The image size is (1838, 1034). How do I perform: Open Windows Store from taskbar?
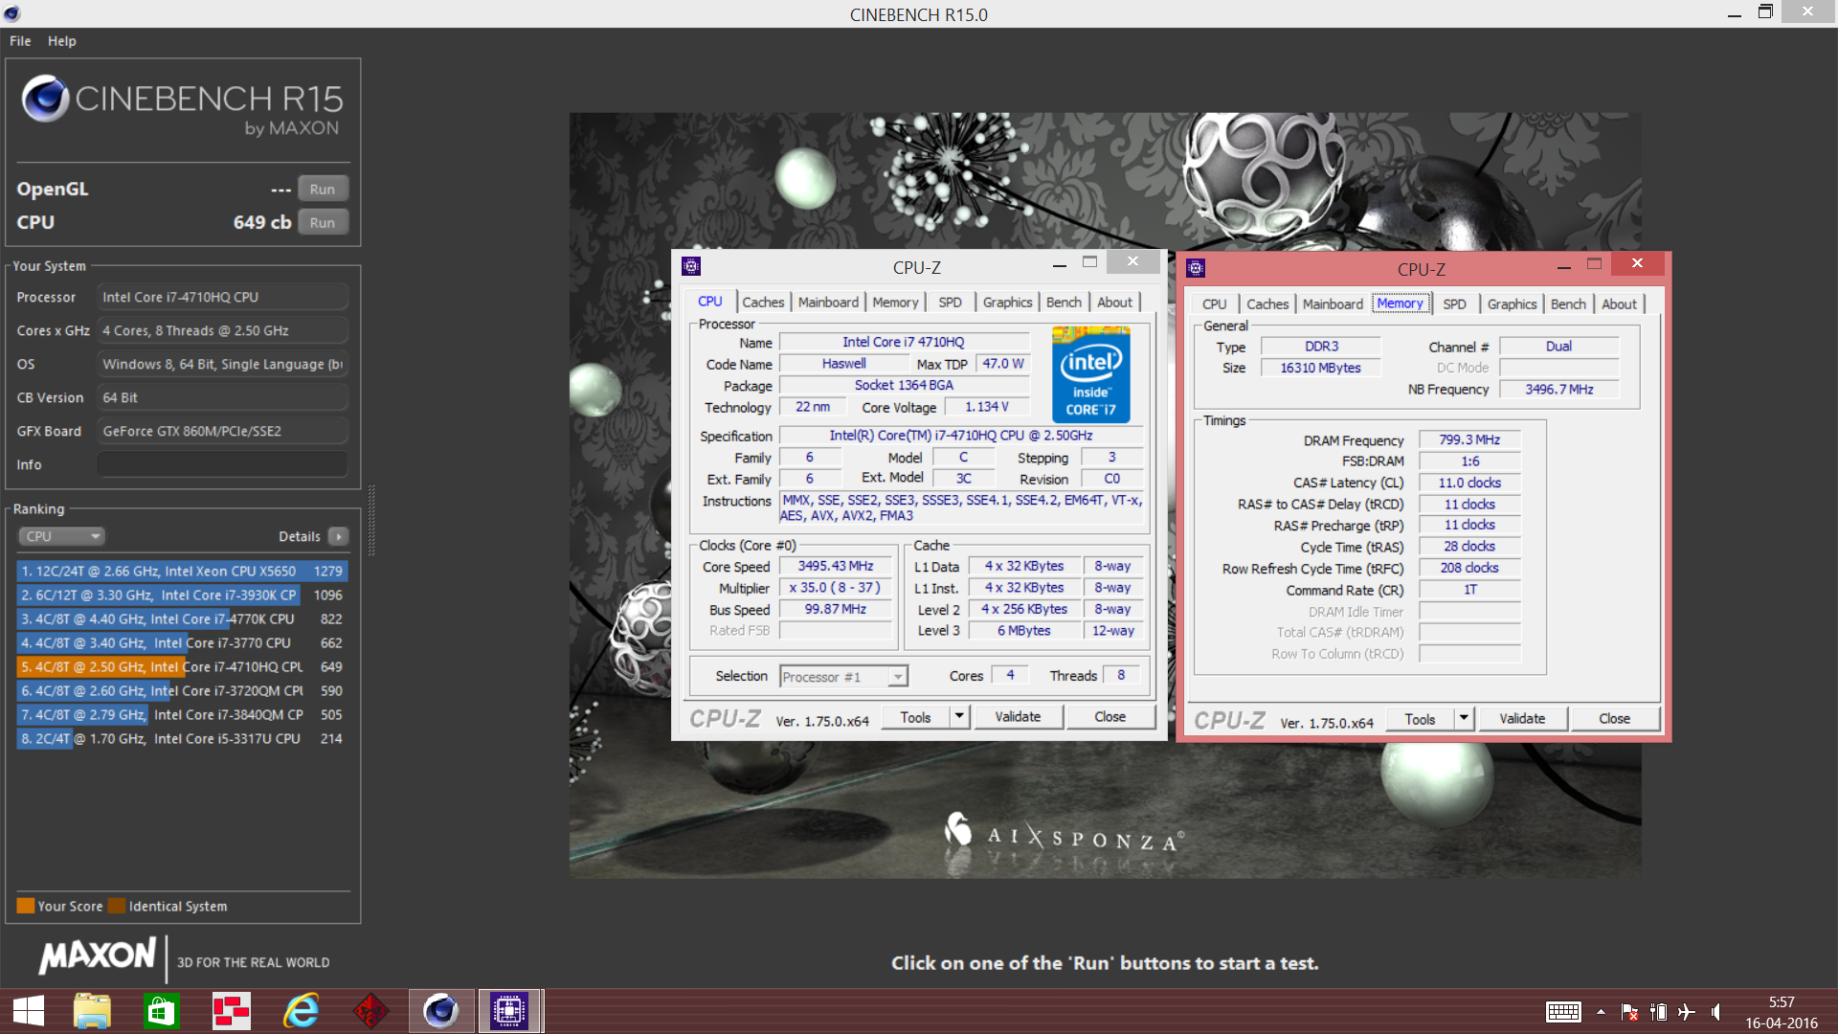(x=161, y=1011)
